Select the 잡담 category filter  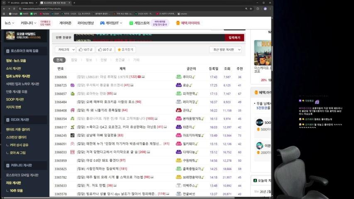[74, 60]
